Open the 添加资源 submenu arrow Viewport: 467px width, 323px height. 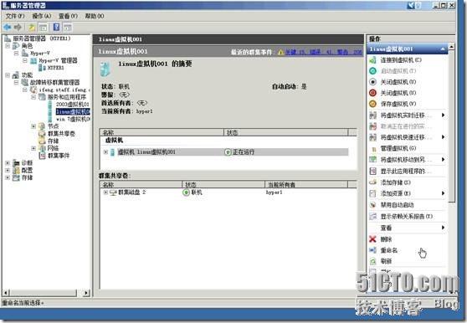pos(443,193)
